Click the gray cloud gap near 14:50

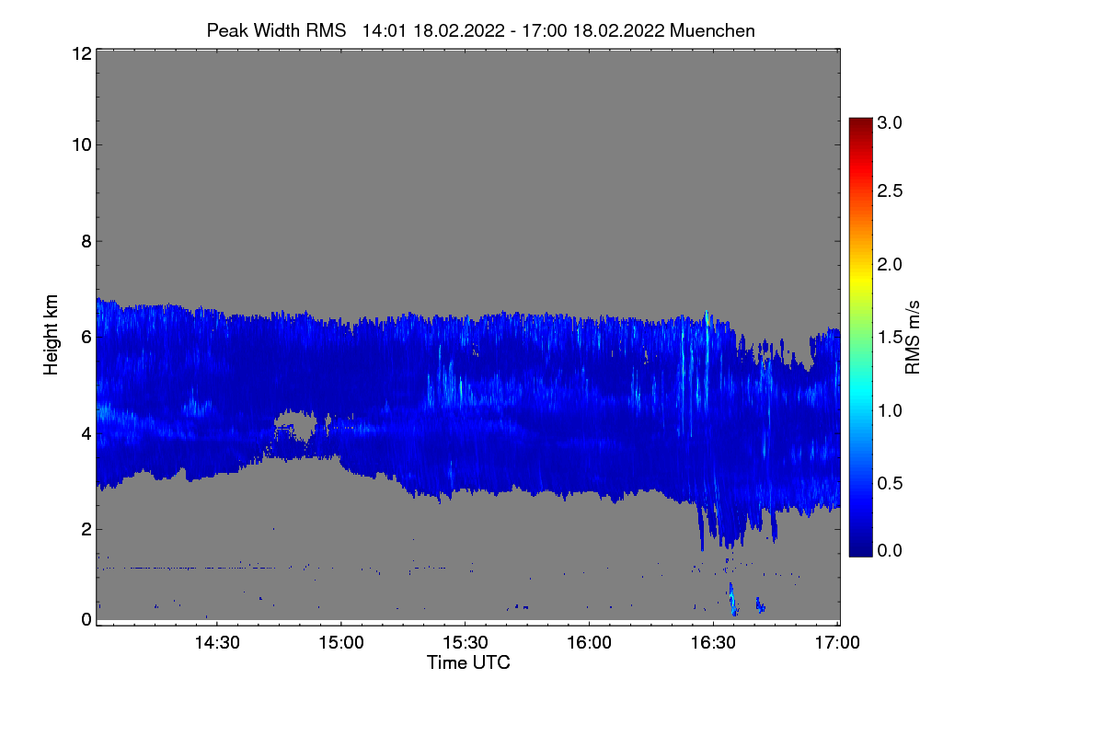[x=296, y=426]
